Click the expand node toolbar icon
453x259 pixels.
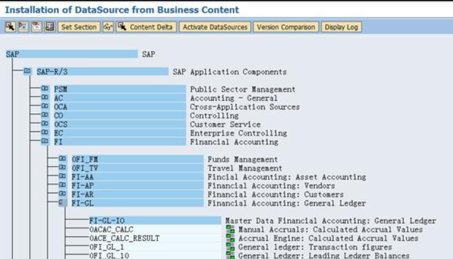click(24, 27)
